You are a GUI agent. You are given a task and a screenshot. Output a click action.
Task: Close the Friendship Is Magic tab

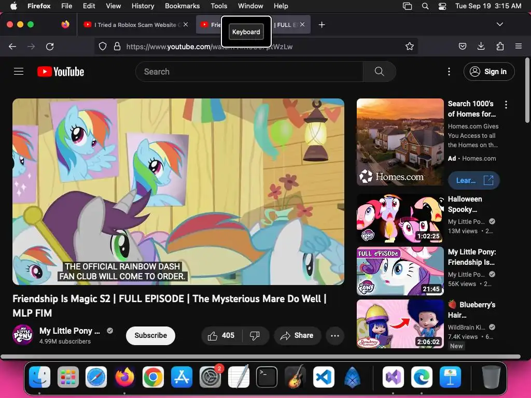(302, 24)
